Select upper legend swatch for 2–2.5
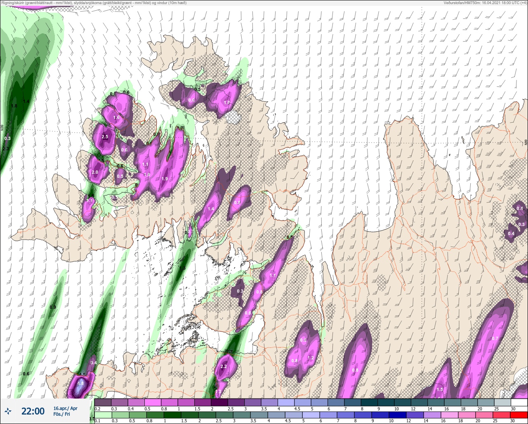 pyautogui.click(x=219, y=402)
